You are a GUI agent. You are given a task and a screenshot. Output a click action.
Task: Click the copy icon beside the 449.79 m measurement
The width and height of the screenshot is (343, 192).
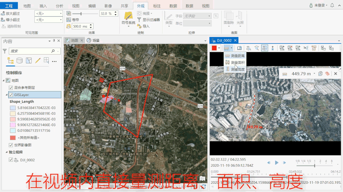(321, 74)
